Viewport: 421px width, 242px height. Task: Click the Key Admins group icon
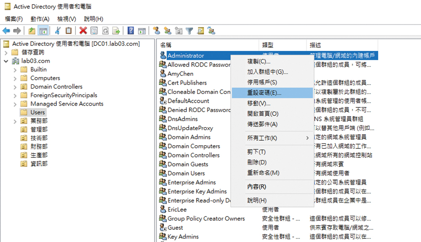163,236
